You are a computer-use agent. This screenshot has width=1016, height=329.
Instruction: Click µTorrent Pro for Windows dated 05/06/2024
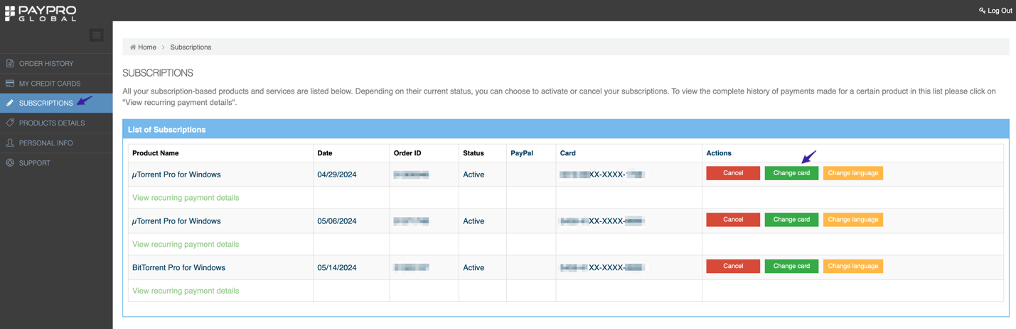176,221
